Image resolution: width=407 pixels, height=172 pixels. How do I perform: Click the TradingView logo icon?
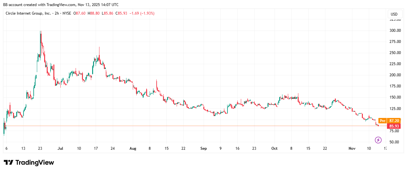point(8,162)
